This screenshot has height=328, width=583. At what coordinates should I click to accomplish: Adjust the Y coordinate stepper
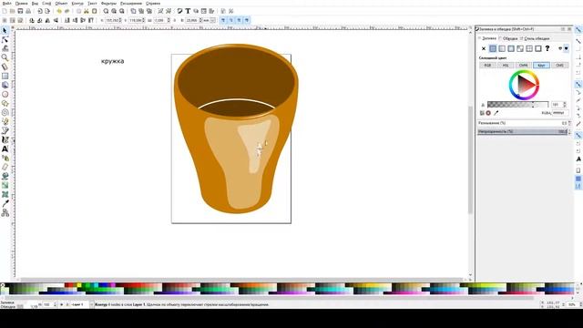click(x=144, y=20)
